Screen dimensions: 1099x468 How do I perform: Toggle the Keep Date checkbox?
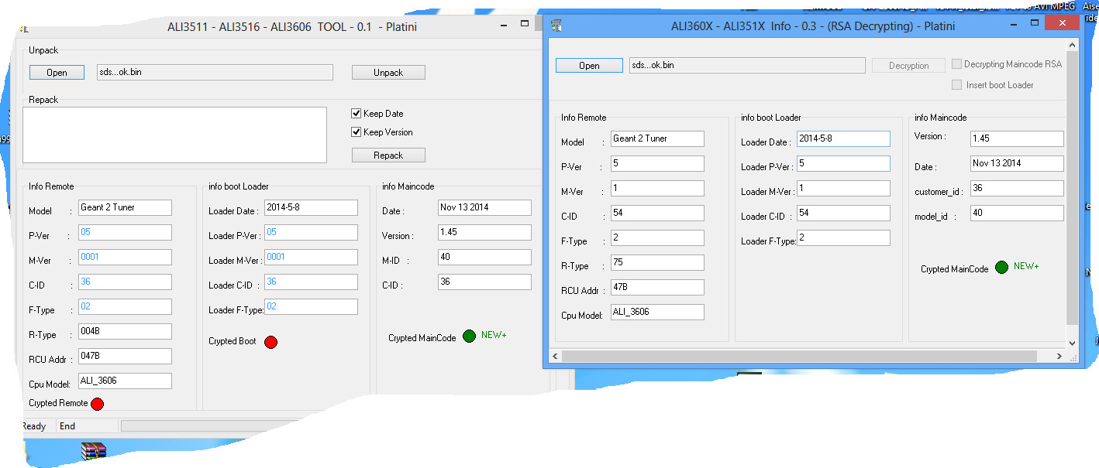click(x=357, y=114)
